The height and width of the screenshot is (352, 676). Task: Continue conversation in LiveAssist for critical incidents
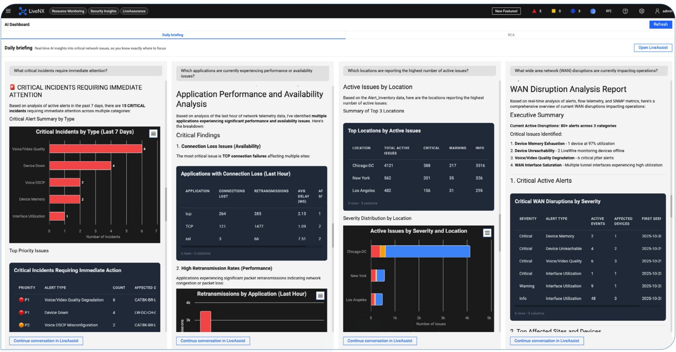pos(46,341)
